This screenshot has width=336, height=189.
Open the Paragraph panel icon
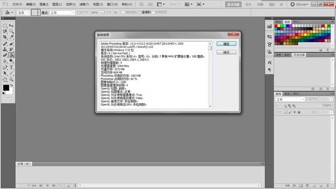click(x=269, y=70)
